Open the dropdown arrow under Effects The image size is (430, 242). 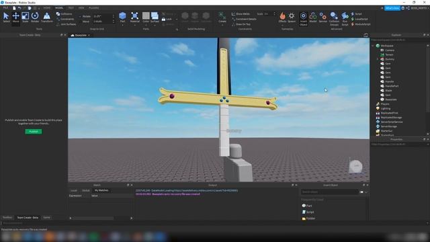[x=282, y=26]
